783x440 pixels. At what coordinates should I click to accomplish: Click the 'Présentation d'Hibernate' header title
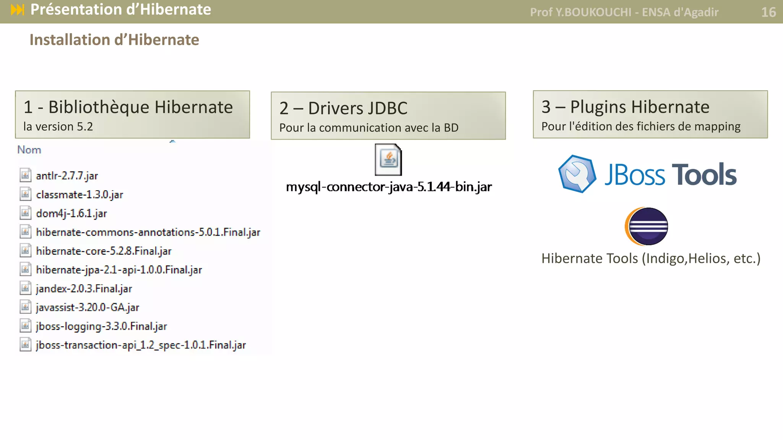[120, 10]
